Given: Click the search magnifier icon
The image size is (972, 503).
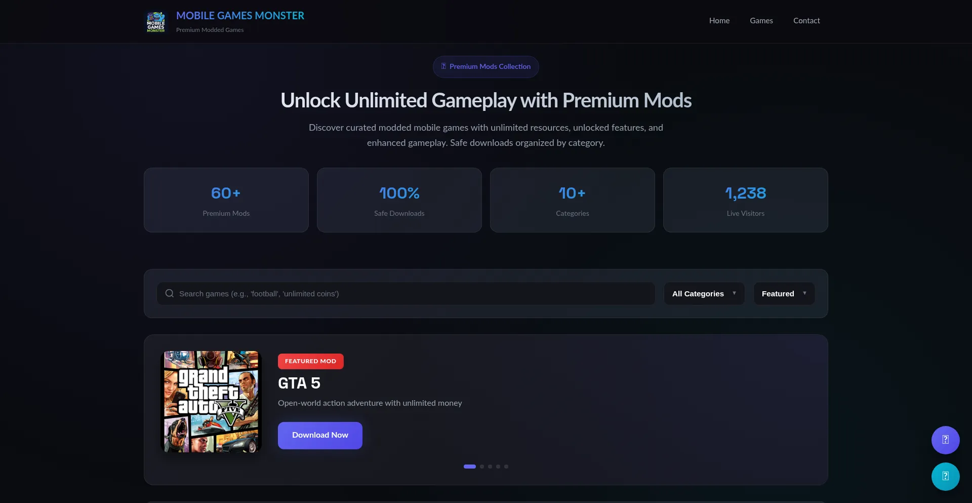Looking at the screenshot, I should [170, 294].
